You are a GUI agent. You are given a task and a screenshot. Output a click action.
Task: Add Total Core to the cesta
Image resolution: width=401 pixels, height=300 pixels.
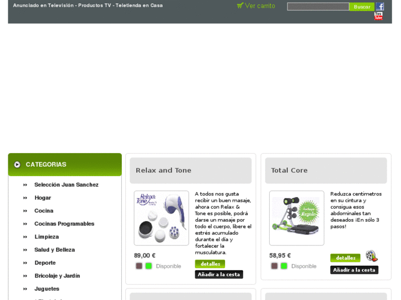coord(354,270)
